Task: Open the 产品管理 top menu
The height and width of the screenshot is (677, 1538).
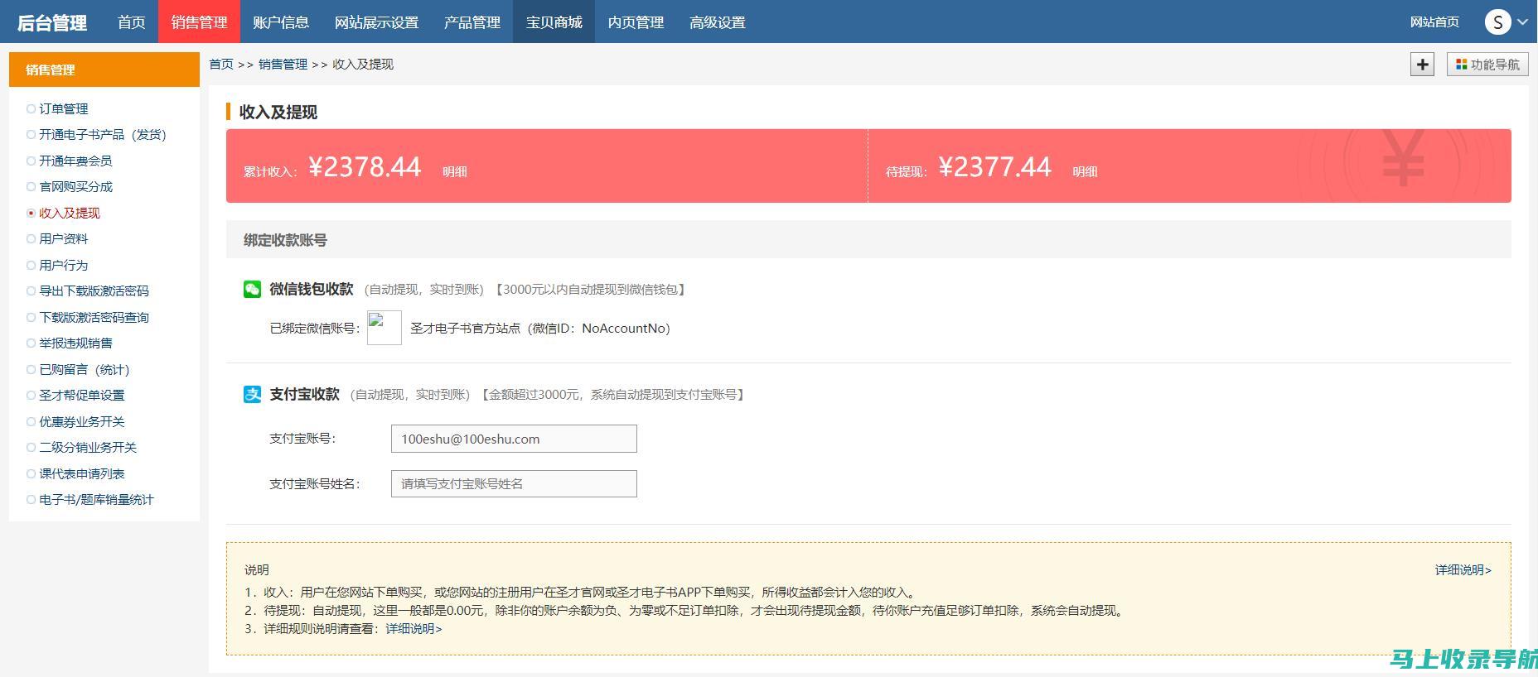Action: coord(472,22)
